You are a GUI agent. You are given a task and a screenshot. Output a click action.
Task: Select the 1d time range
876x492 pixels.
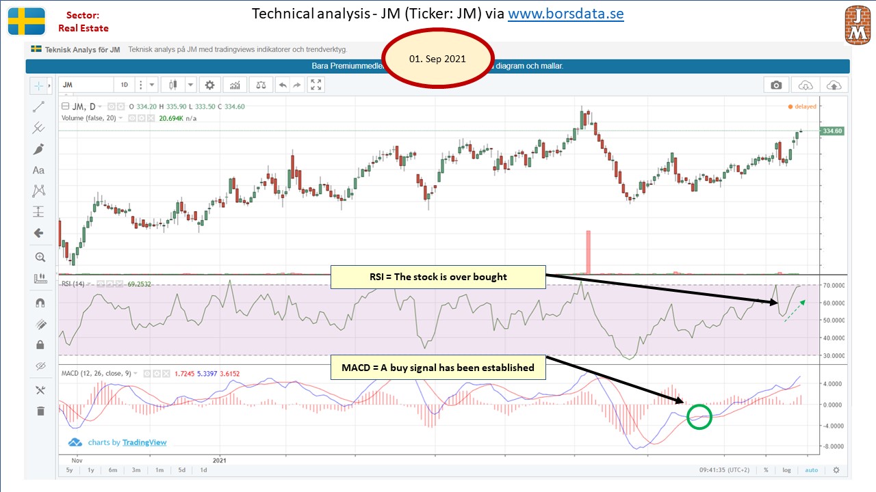tap(203, 470)
